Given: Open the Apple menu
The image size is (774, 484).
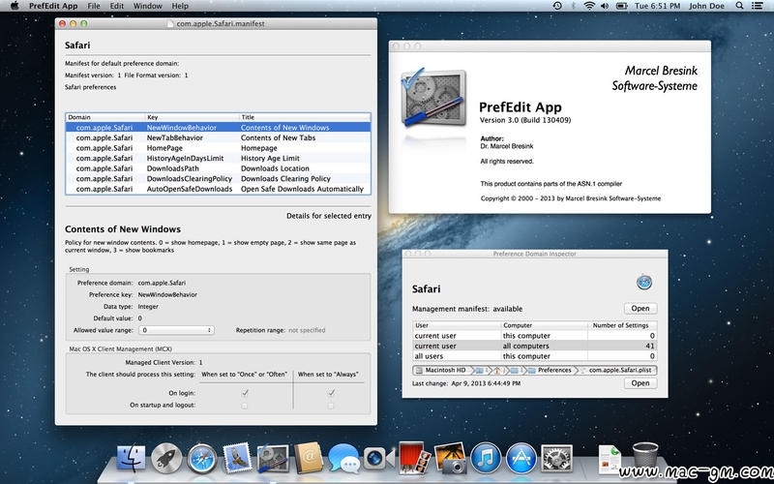Looking at the screenshot, I should (15, 6).
